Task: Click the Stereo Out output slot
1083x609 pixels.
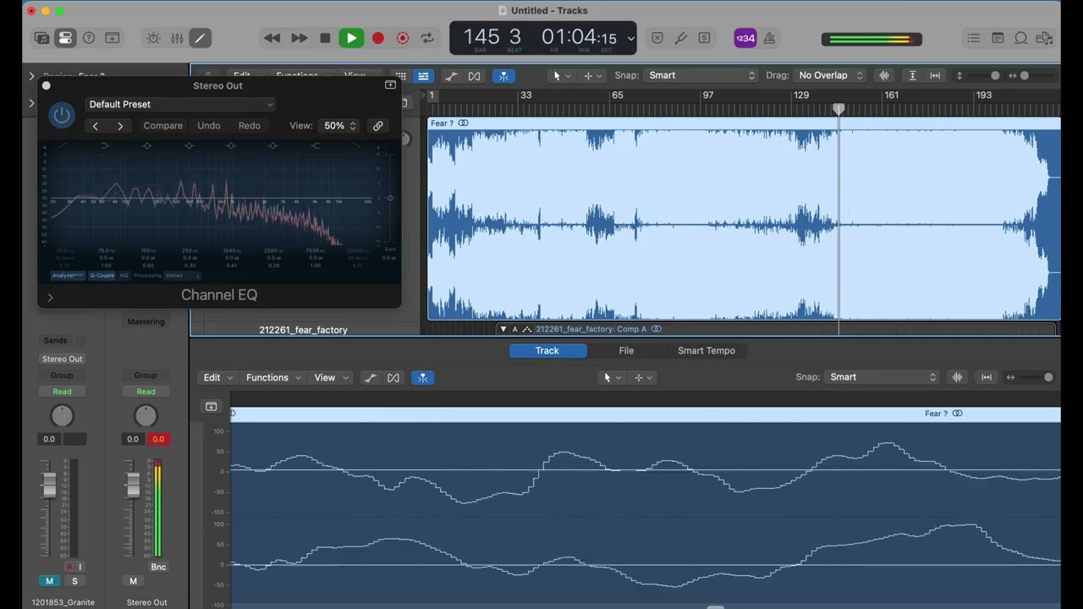Action: click(x=63, y=359)
